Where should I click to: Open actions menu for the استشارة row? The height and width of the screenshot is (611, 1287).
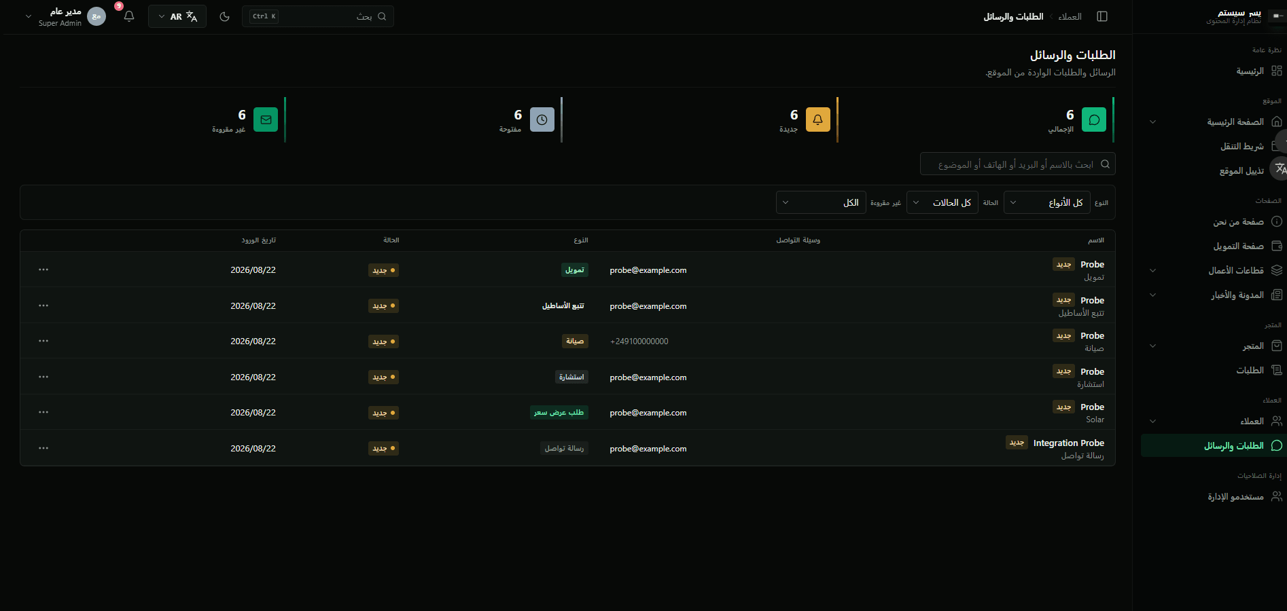[x=43, y=377]
